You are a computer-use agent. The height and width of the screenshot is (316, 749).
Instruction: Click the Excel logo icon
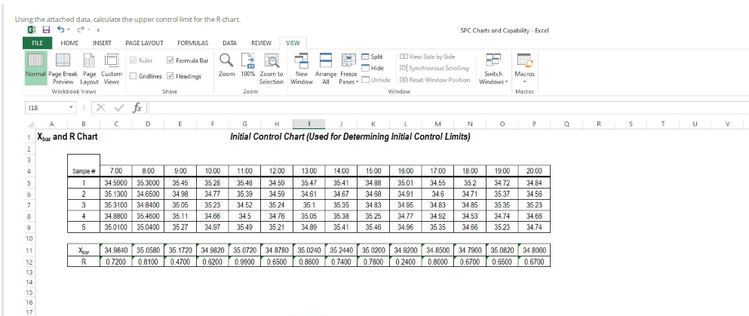point(31,30)
